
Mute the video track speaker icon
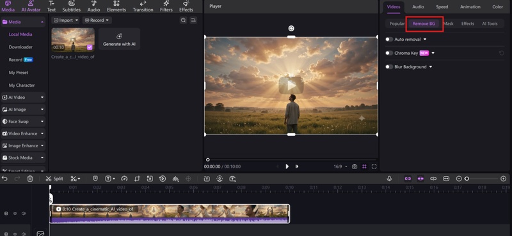pos(24,214)
